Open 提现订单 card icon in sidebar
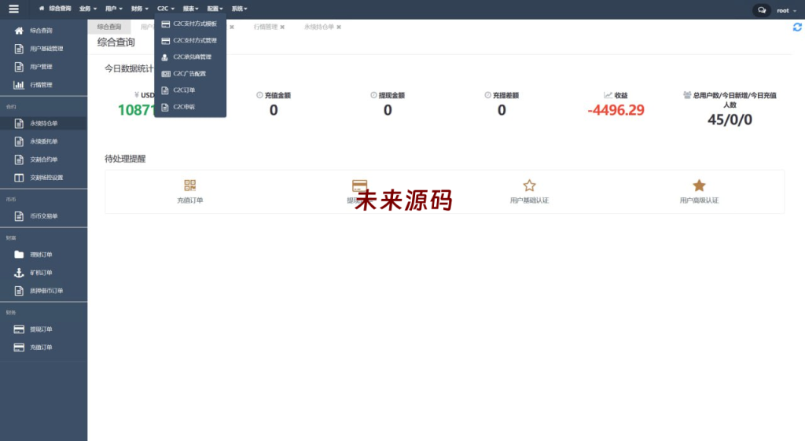805x441 pixels. pos(19,329)
